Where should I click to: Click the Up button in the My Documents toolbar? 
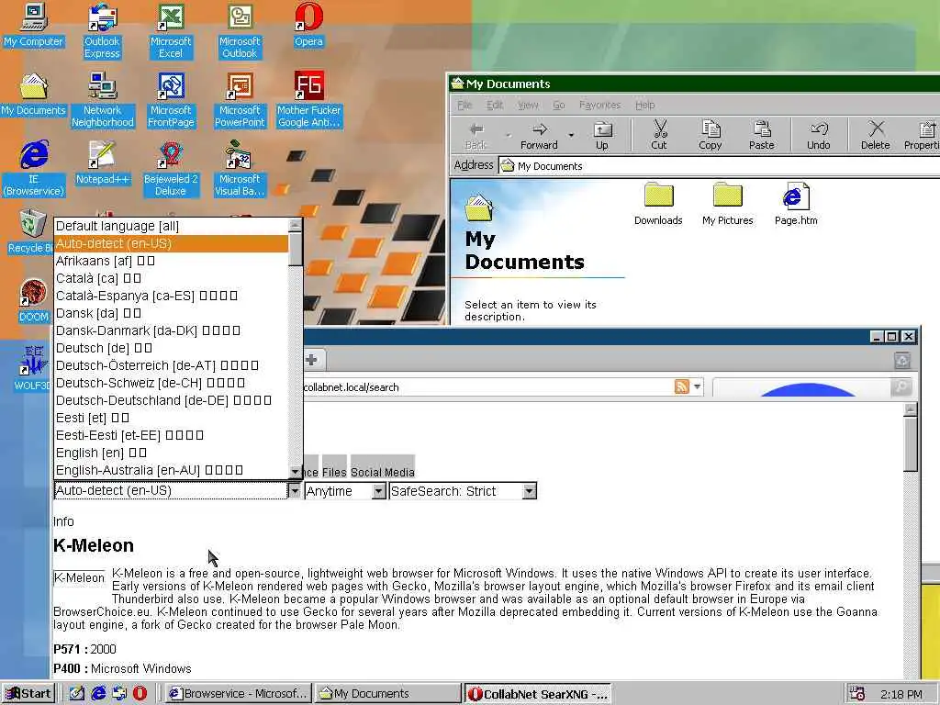pyautogui.click(x=602, y=136)
